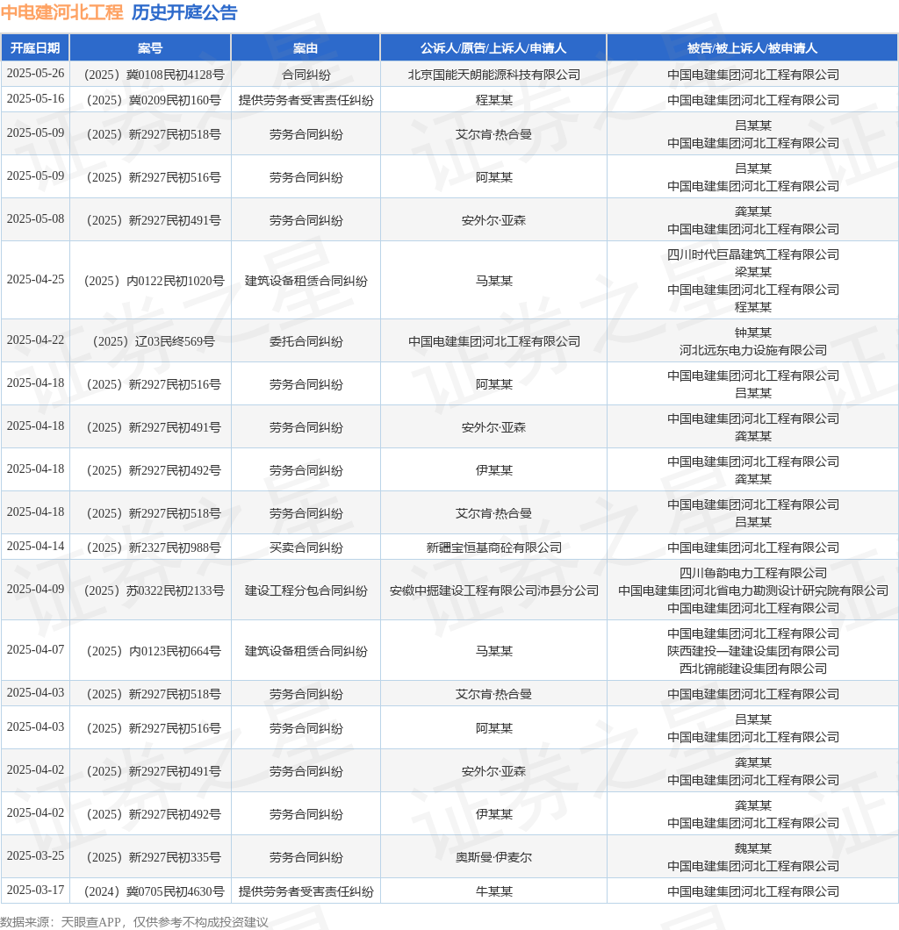
Task: Select the 开庭日期 column header
Action: pyautogui.click(x=35, y=48)
